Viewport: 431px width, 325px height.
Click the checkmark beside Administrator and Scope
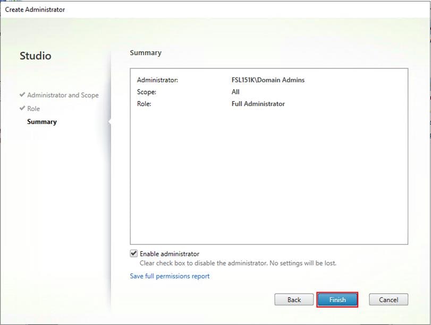[22, 95]
